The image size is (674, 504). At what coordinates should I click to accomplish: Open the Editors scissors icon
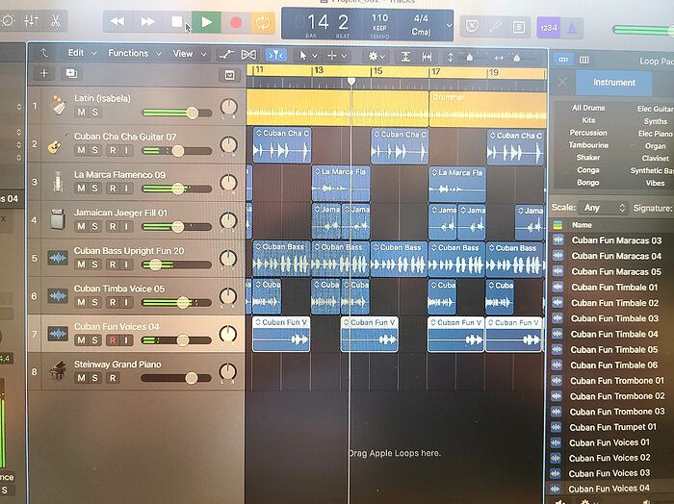(x=56, y=20)
